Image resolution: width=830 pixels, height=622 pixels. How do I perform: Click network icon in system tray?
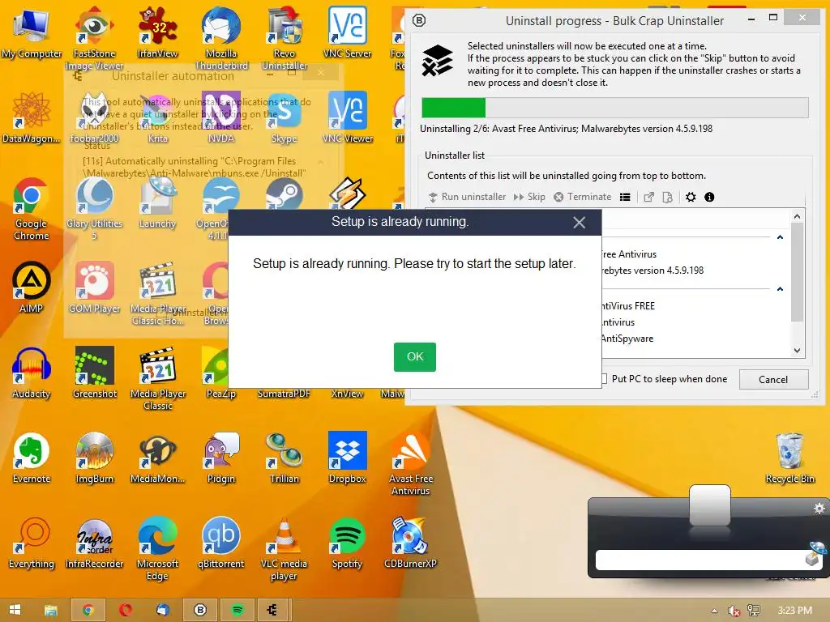coord(753,611)
